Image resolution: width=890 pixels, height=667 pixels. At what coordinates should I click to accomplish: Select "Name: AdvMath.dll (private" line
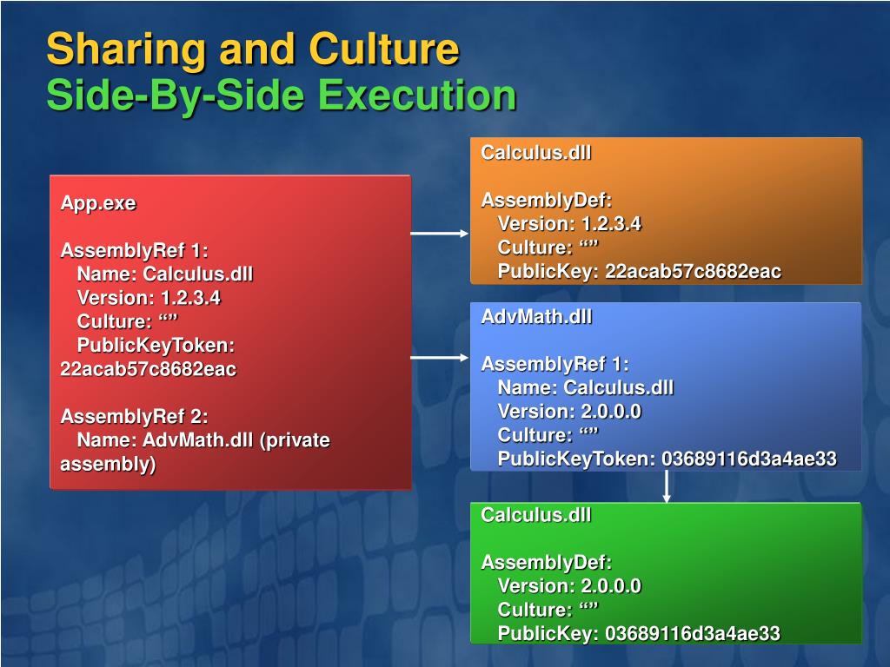(x=203, y=440)
